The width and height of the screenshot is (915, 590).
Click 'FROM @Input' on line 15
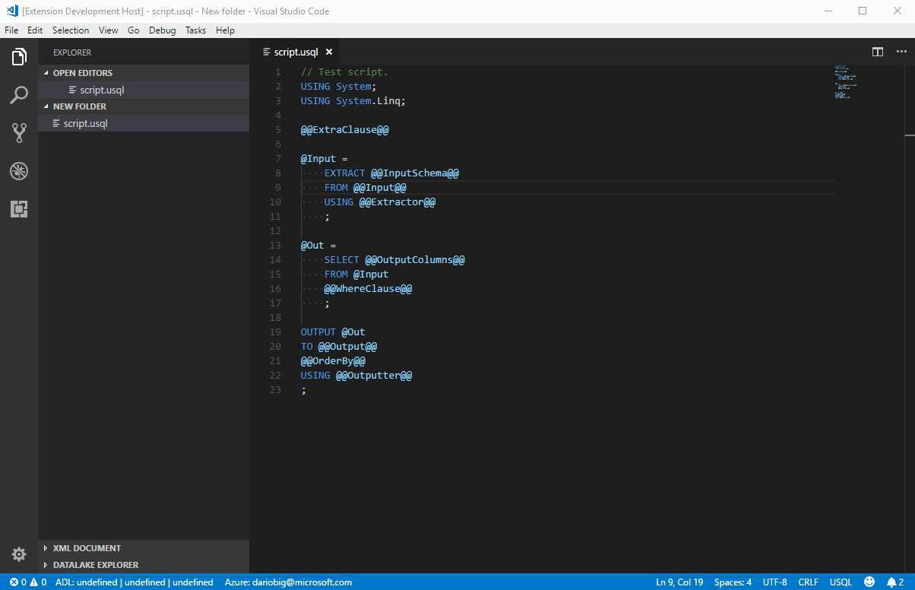356,274
